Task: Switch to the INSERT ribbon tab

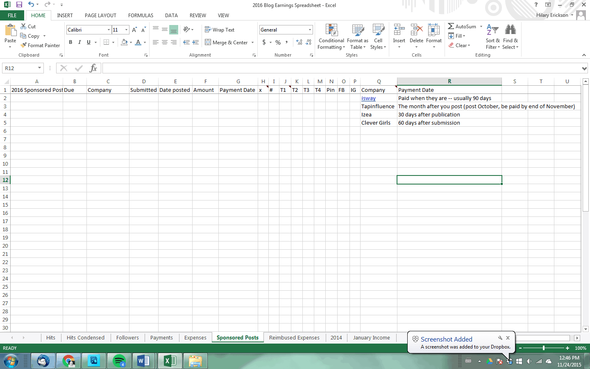Action: (65, 15)
